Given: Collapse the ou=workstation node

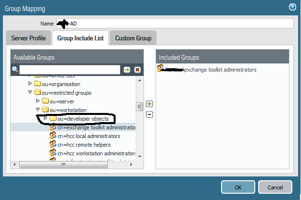Looking at the screenshot, I should (38, 110).
